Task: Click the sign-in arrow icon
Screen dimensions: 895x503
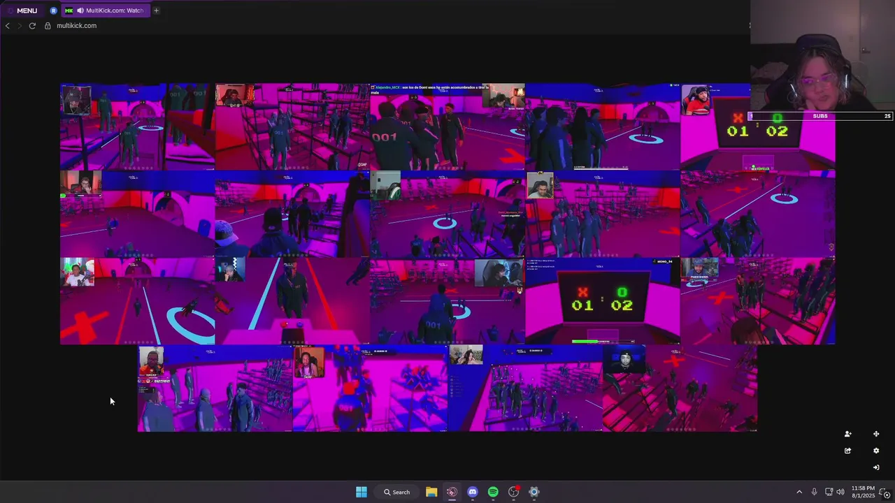Action: point(876,467)
